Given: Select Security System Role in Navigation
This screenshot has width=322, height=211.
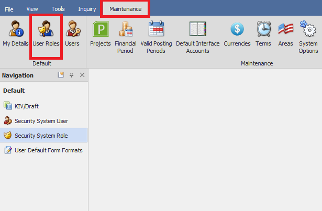Looking at the screenshot, I should pos(44,136).
